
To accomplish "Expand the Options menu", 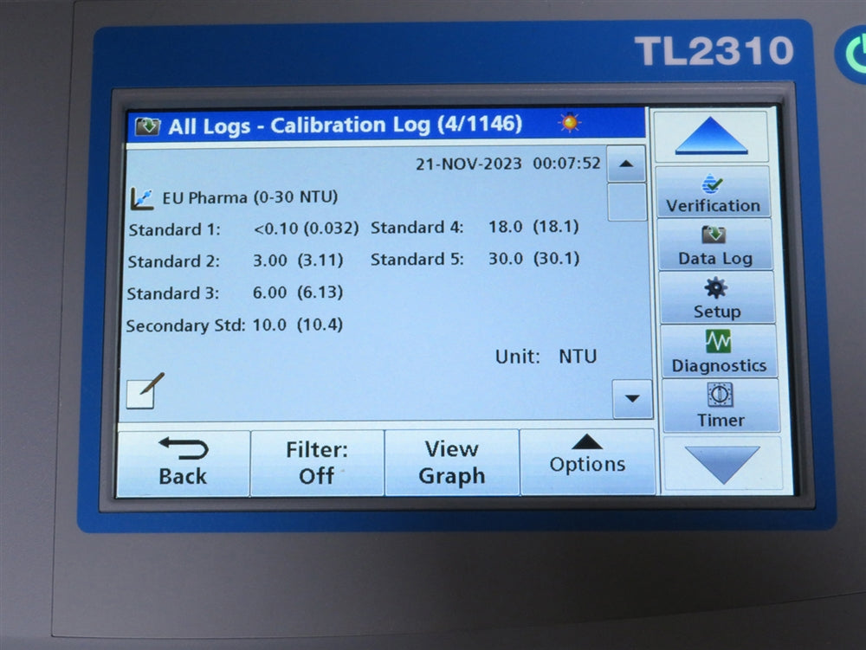I will click(587, 461).
